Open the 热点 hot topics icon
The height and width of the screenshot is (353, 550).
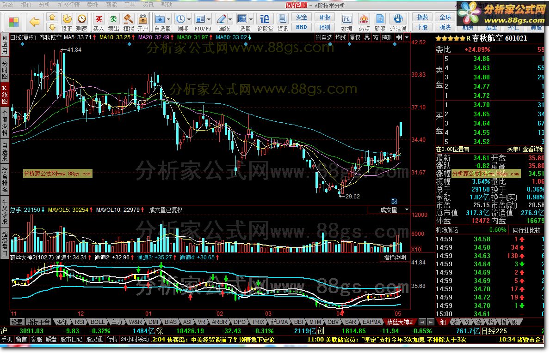pos(364,19)
